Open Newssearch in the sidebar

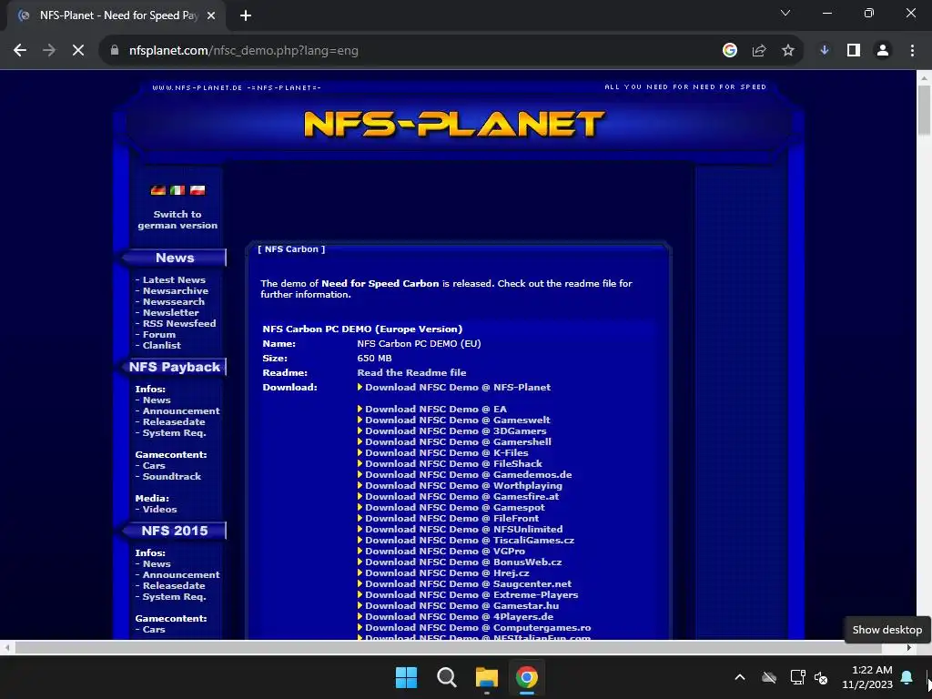[x=174, y=302]
